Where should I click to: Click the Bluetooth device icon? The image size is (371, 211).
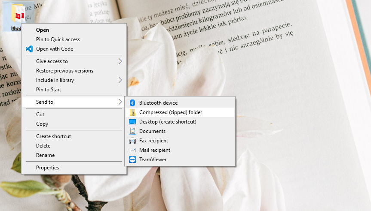tap(132, 103)
